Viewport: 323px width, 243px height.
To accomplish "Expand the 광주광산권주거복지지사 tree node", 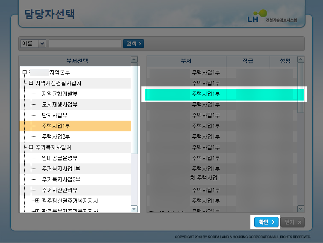I will point(37,201).
